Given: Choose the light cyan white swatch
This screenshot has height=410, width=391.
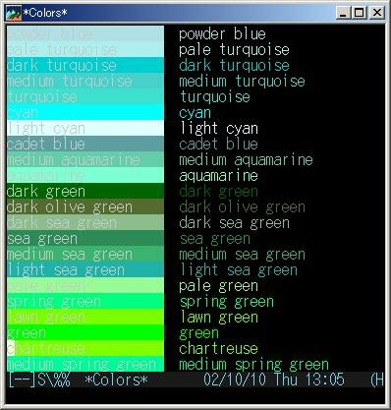Looking at the screenshot, I should point(85,128).
